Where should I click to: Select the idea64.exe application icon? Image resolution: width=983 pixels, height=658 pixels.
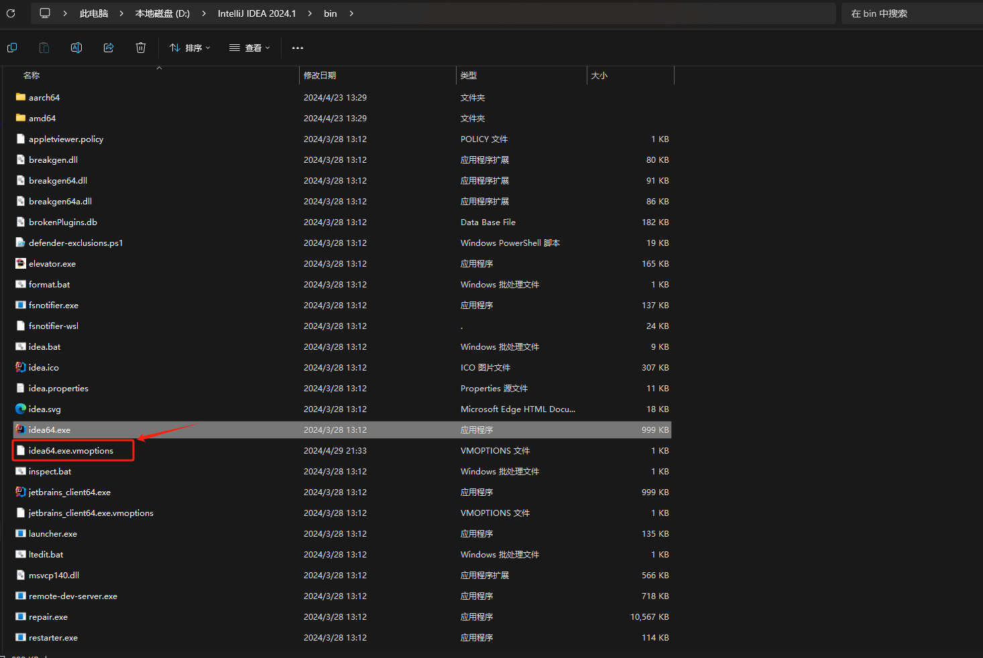coord(21,430)
